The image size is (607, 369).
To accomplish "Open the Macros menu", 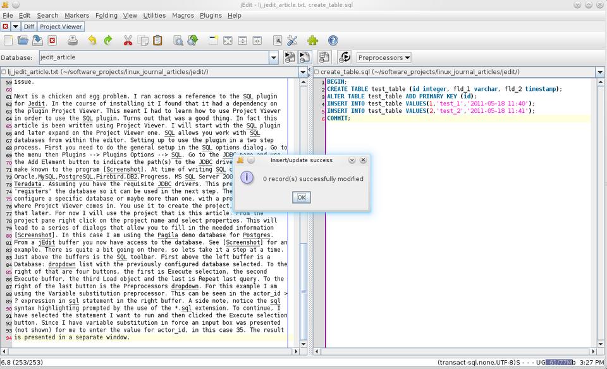I will click(x=183, y=15).
